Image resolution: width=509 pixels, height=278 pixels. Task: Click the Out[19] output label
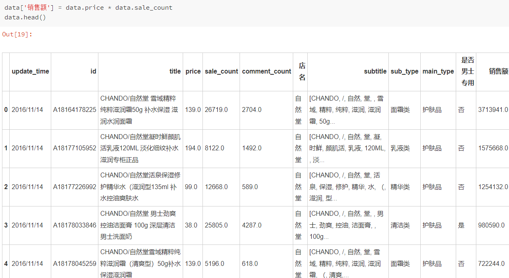click(x=17, y=34)
